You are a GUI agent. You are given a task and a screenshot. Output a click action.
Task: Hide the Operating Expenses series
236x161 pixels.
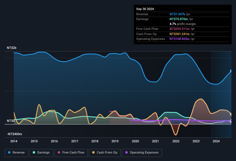coord(142,153)
